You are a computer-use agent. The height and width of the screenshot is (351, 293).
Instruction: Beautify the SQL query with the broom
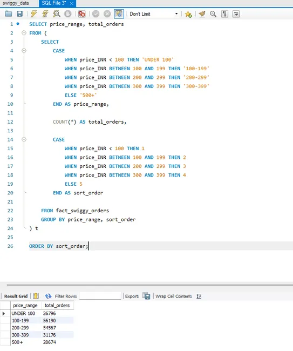click(202, 14)
